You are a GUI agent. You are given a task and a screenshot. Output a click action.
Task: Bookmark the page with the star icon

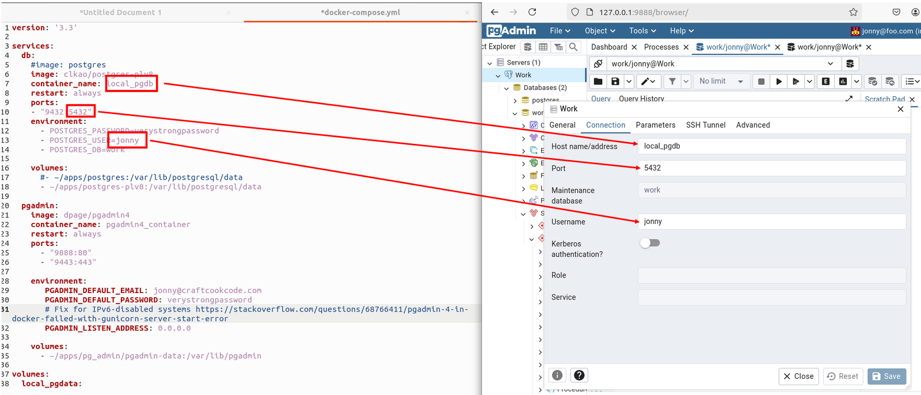coord(854,12)
